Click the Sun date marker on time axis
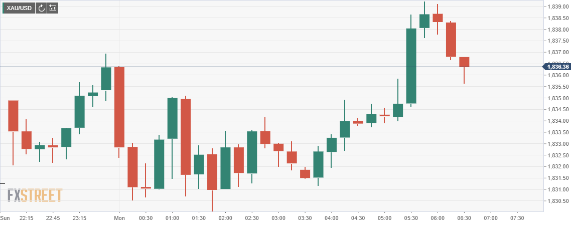Image resolution: width=574 pixels, height=225 pixels. (5, 218)
